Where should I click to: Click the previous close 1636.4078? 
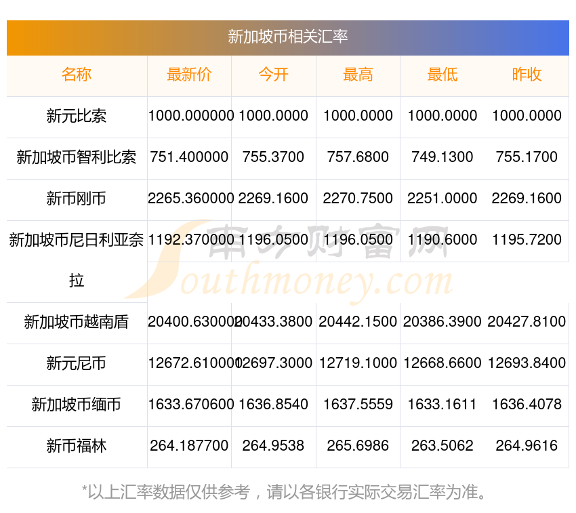[x=527, y=405]
